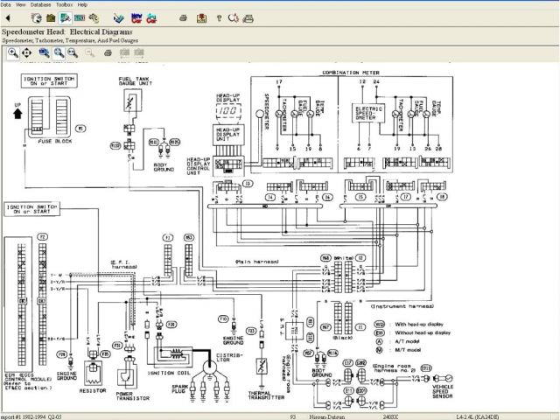Select the pan arrows tool

(x=27, y=53)
